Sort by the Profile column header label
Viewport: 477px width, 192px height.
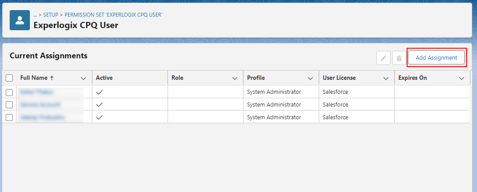tap(256, 78)
